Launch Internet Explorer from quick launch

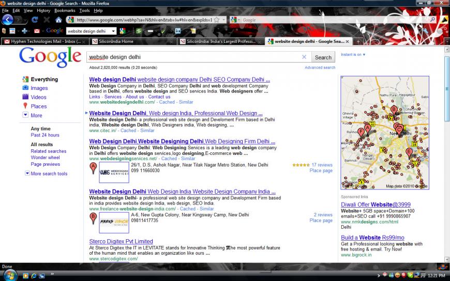click(x=34, y=276)
